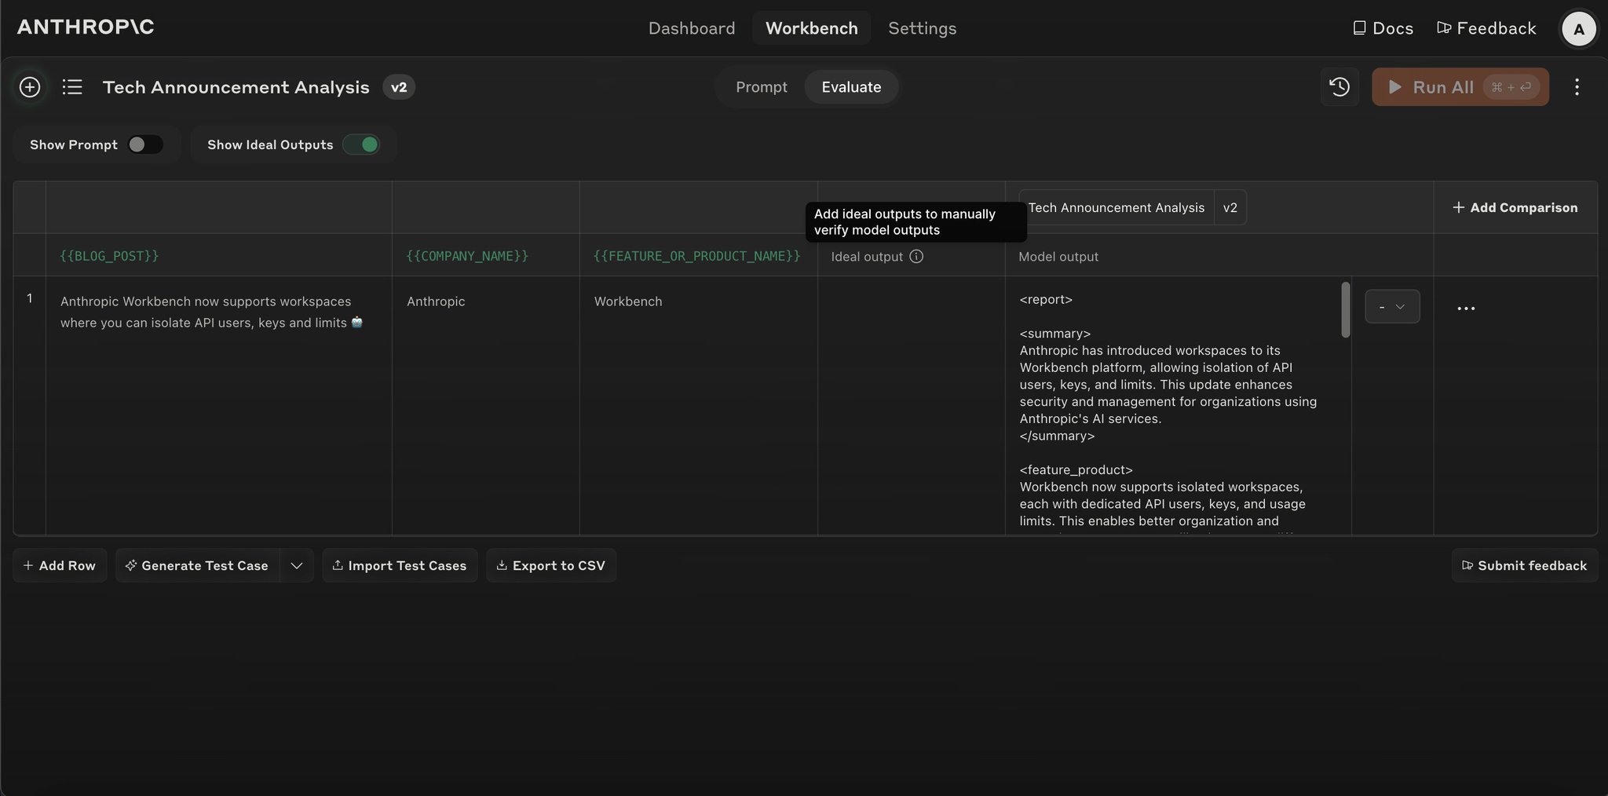Viewport: 1608px width, 796px height.
Task: Open the Feedback link in the header
Action: click(1486, 28)
